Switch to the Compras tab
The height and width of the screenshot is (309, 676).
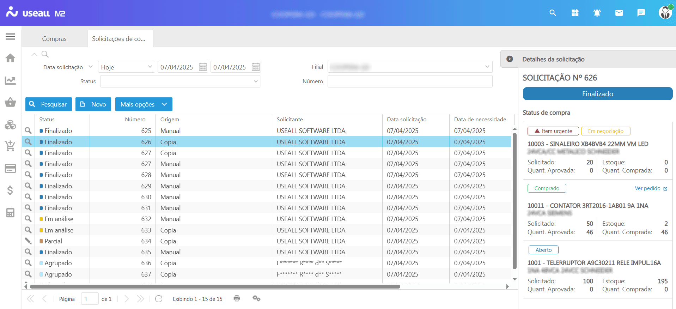click(54, 39)
